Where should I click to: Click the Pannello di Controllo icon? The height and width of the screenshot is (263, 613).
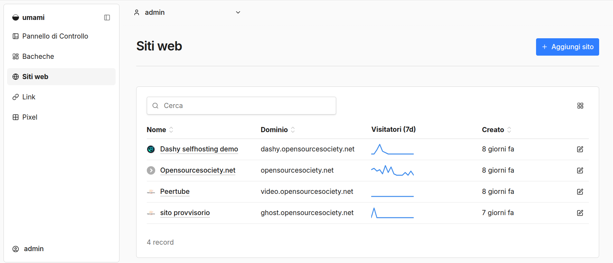click(x=15, y=36)
